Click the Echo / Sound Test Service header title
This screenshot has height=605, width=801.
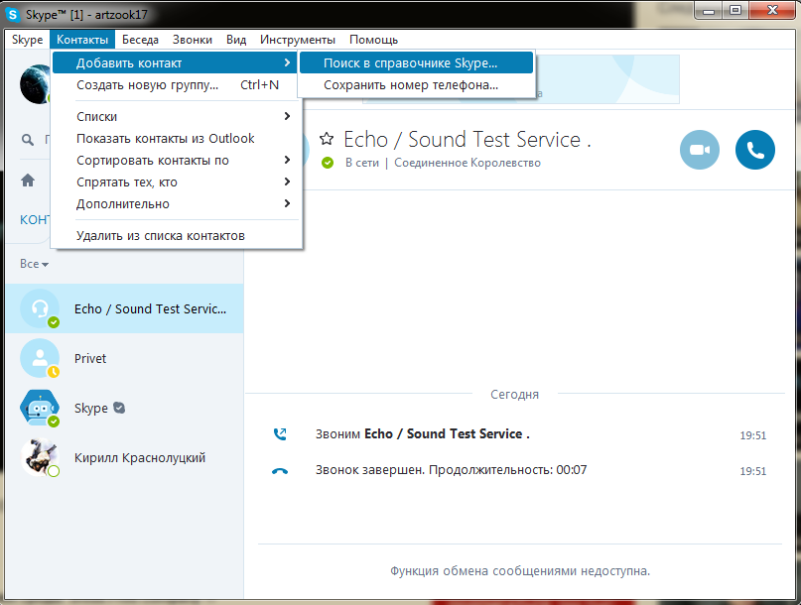coord(467,140)
